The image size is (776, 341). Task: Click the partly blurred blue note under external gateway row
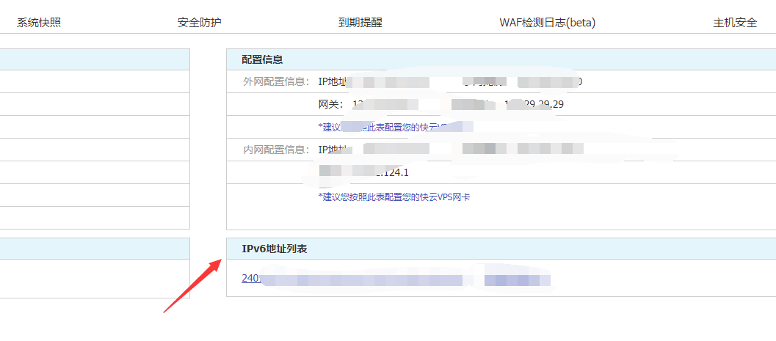pos(396,127)
